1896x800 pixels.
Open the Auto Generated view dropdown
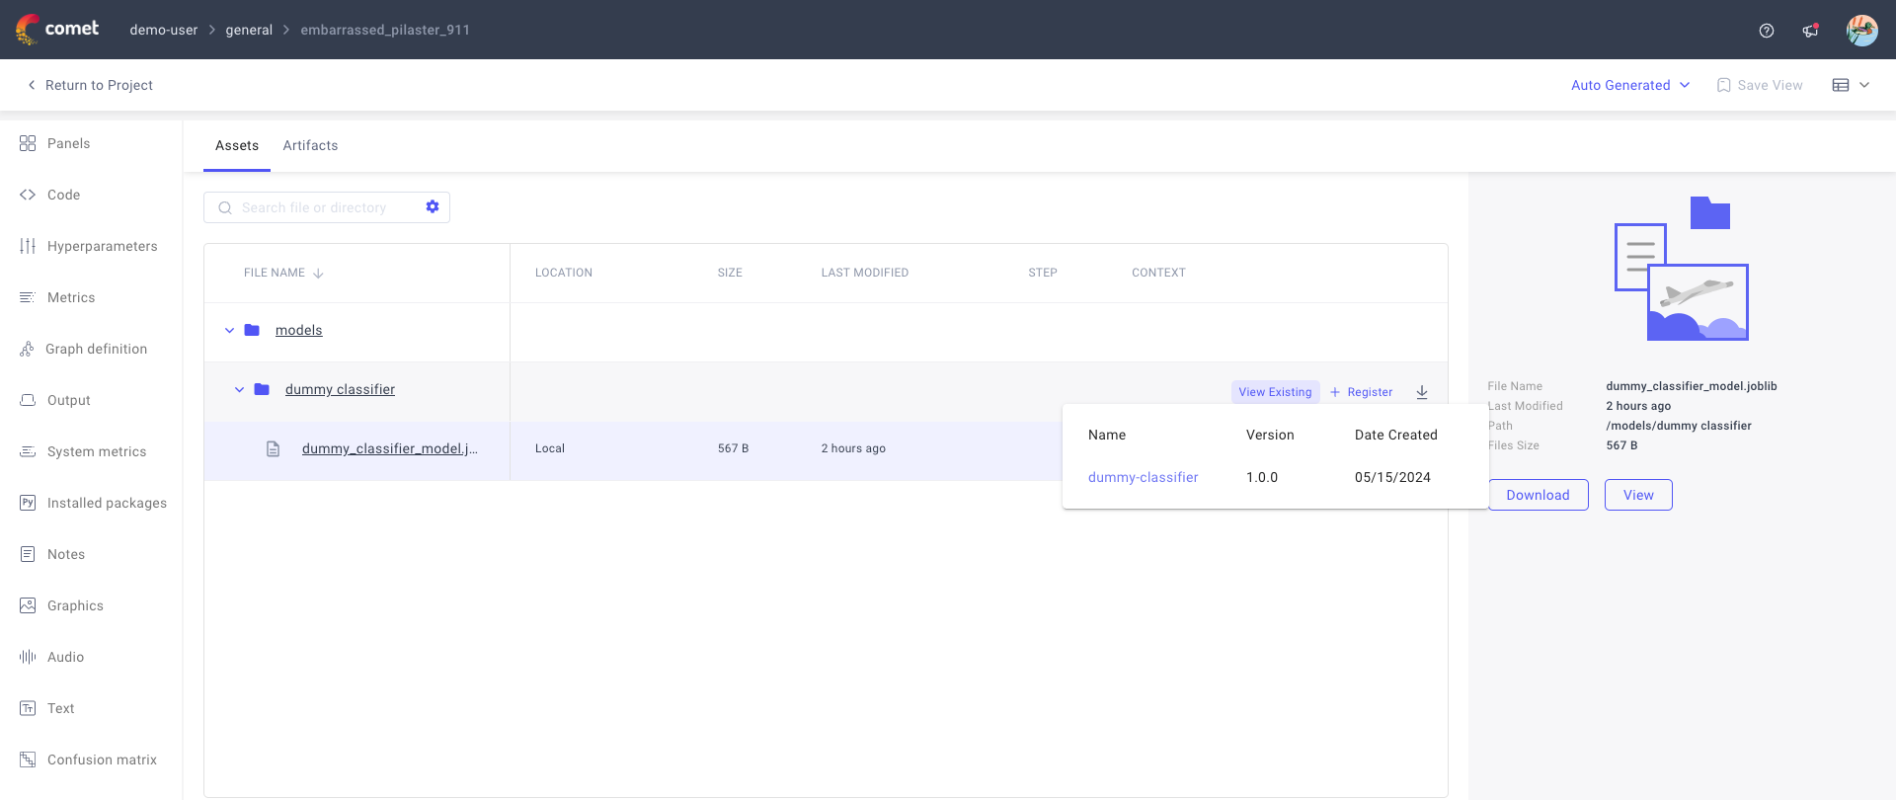click(x=1630, y=85)
